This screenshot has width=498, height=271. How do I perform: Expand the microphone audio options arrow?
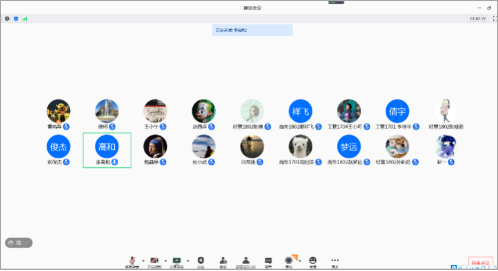click(143, 260)
